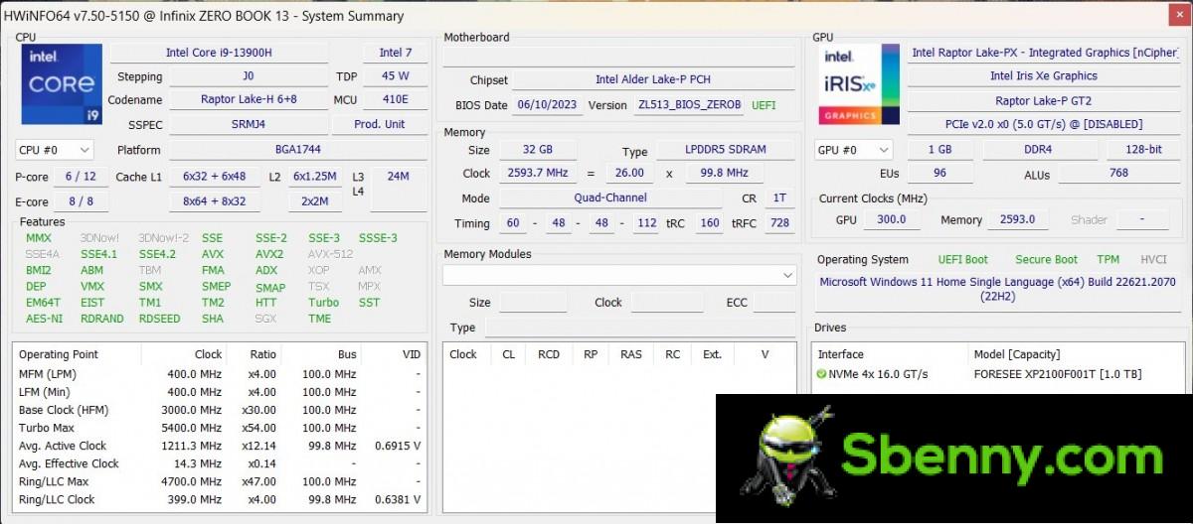Click the PCIe v2.0 x0 DISABLED field
The image size is (1193, 524).
[1043, 124]
